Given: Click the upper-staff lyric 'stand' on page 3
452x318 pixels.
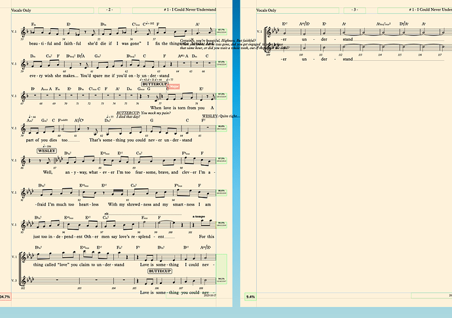Looking at the screenshot, I should (348, 39).
